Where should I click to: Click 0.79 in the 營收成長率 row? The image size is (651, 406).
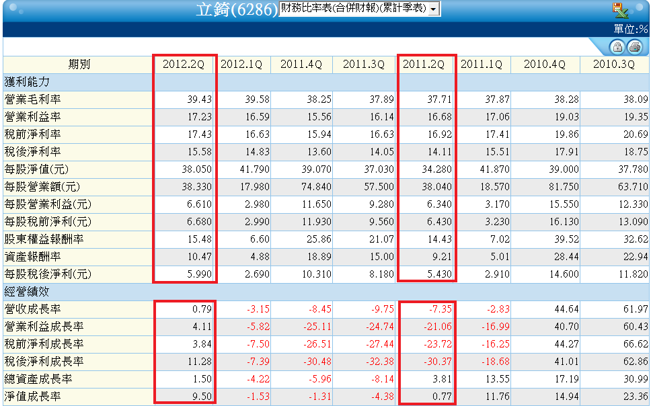point(202,309)
